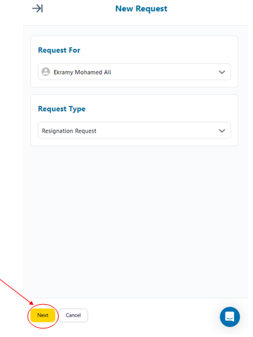This screenshot has height=337, width=253.
Task: Click the white margin left of the form
Action: click(x=11, y=154)
